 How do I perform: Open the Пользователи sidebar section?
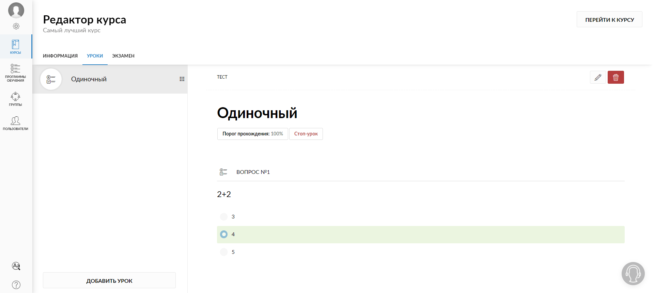click(16, 123)
